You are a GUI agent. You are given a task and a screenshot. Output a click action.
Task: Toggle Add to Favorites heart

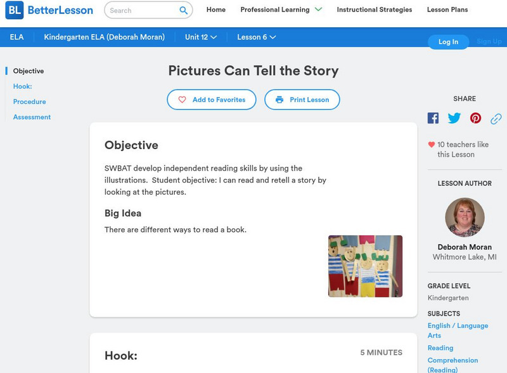tap(181, 100)
